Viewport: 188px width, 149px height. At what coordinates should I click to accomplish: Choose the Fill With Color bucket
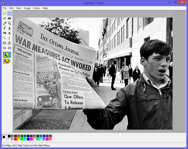coord(9,18)
